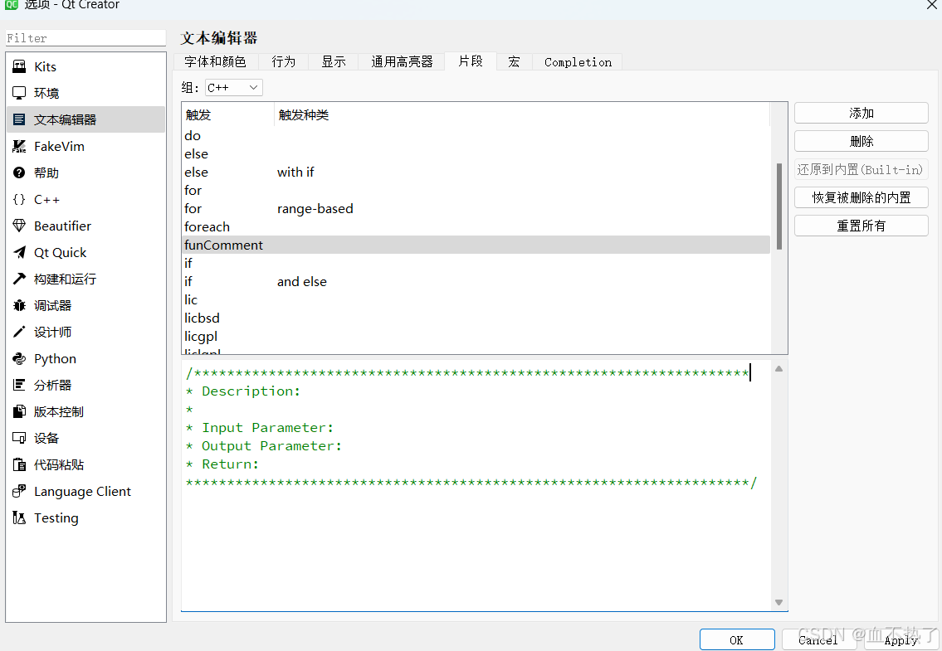Click the 删除 button
Screen dimensions: 942x651
pyautogui.click(x=861, y=141)
